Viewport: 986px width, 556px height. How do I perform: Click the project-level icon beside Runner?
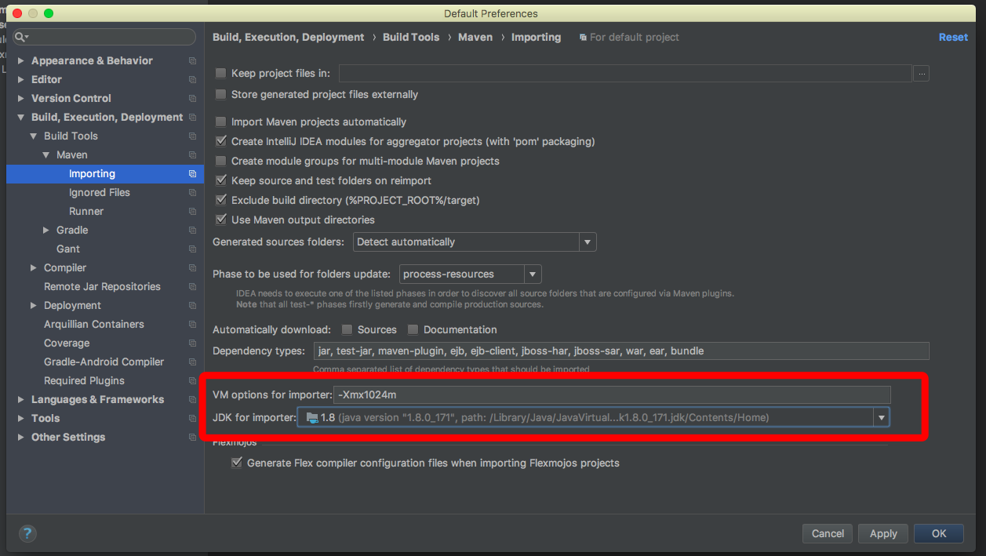pyautogui.click(x=192, y=212)
